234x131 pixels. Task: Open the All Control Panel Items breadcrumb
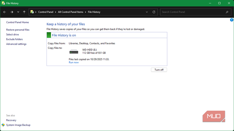pyautogui.click(x=71, y=12)
